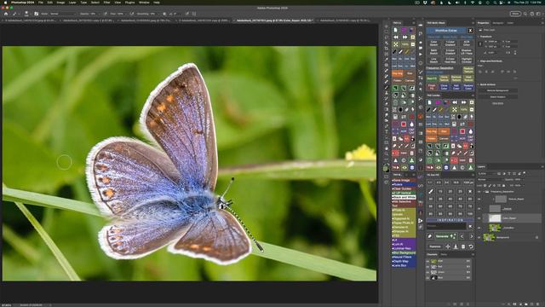Select the Crop tool
This screenshot has width=545, height=307.
click(x=386, y=49)
